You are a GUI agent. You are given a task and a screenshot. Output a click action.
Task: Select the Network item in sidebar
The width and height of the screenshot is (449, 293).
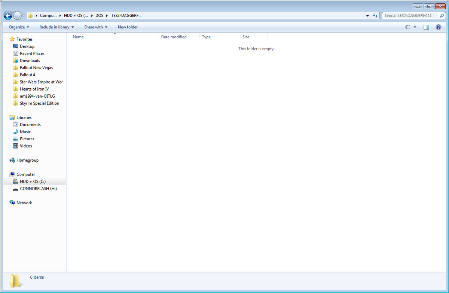point(24,202)
